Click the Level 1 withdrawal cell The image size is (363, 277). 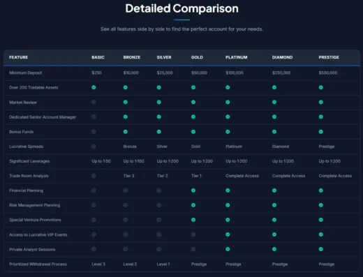[x=163, y=264]
